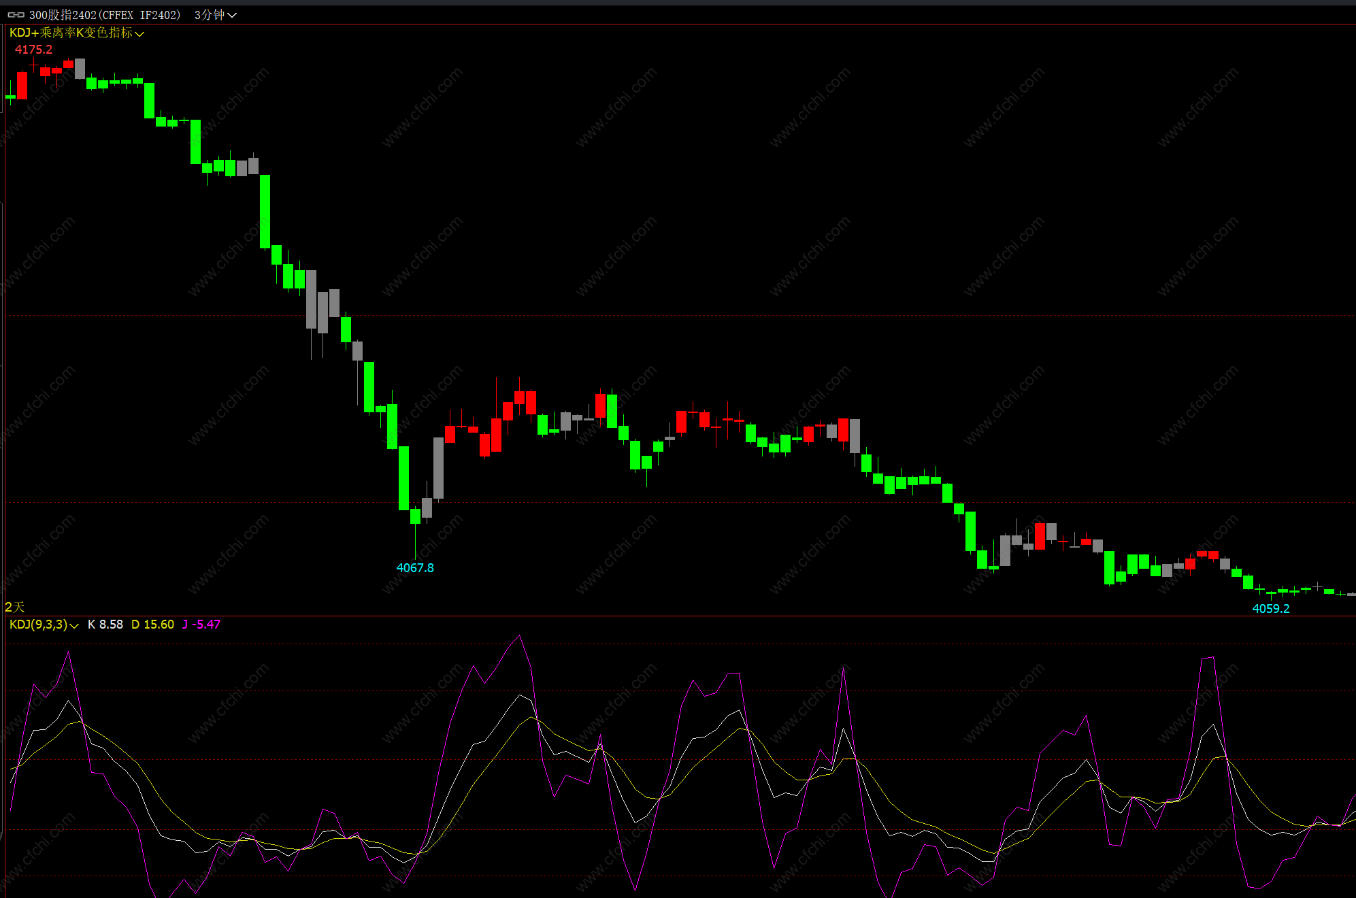Screen dimensions: 1356x898
Task: Click the 300股指2402 contract title
Action: click(x=105, y=14)
